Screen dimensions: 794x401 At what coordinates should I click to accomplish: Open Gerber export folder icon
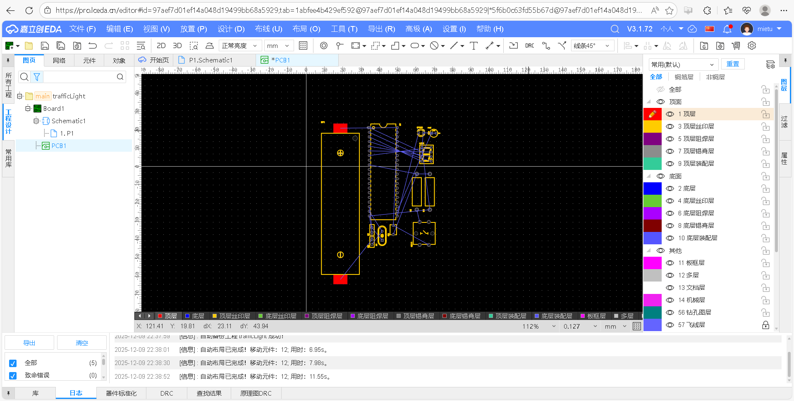coord(704,45)
